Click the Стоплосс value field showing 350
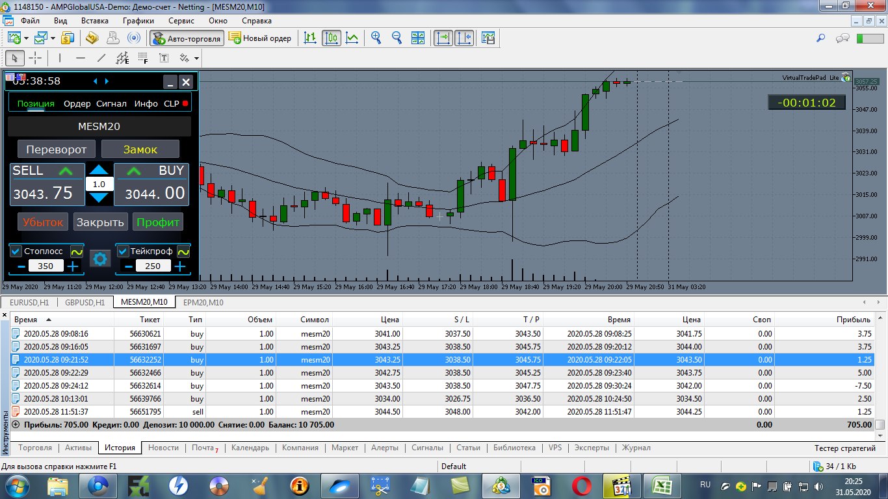Image resolution: width=888 pixels, height=499 pixels. click(46, 266)
